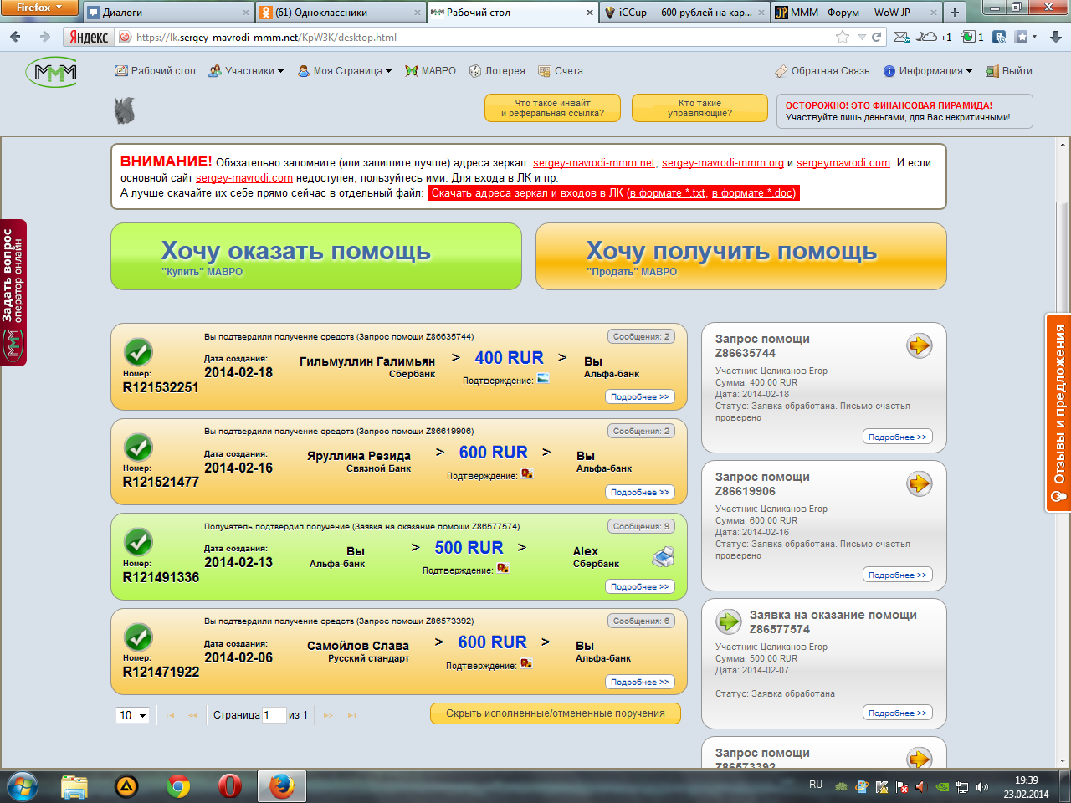The image size is (1071, 803).
Task: Open Подробнее in Запрос помощи Z86619906 card
Action: (x=897, y=575)
